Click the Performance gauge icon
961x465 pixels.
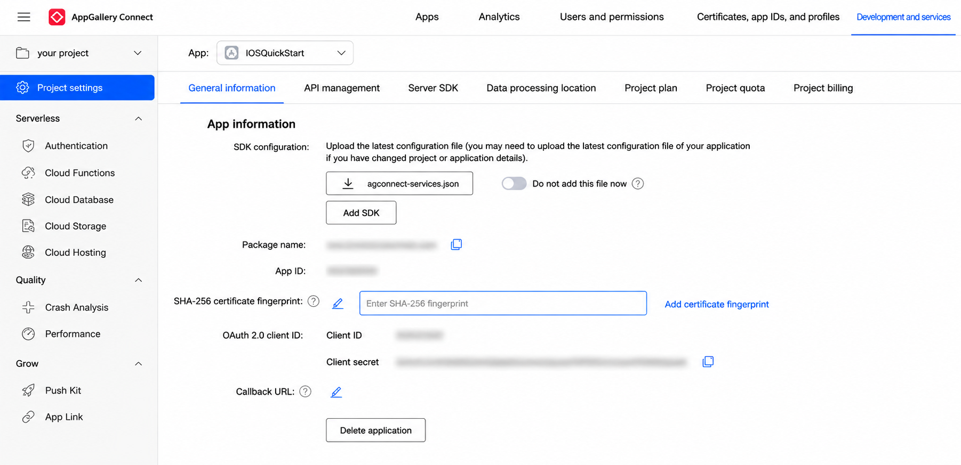[x=28, y=333]
